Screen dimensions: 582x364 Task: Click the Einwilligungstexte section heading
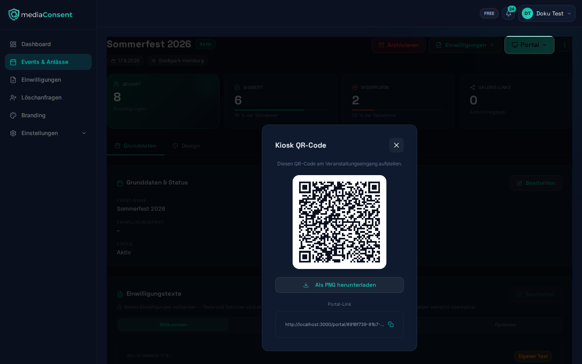click(x=154, y=294)
